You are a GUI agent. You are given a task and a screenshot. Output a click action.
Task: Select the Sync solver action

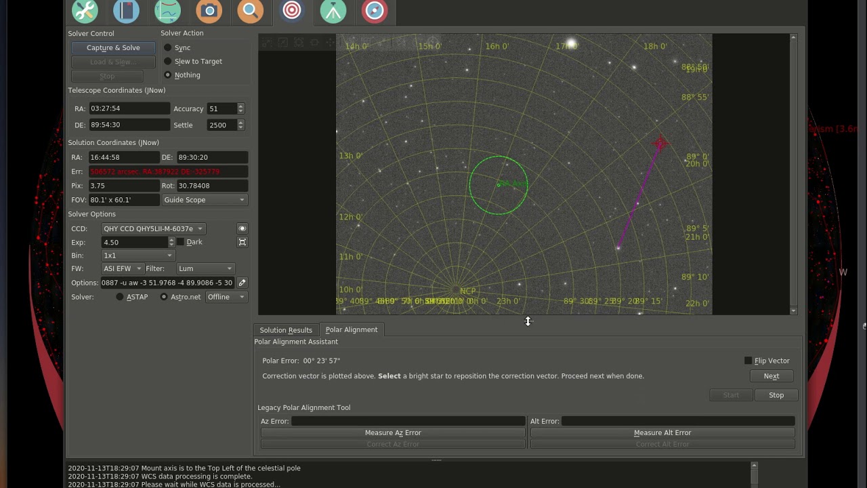pyautogui.click(x=168, y=47)
